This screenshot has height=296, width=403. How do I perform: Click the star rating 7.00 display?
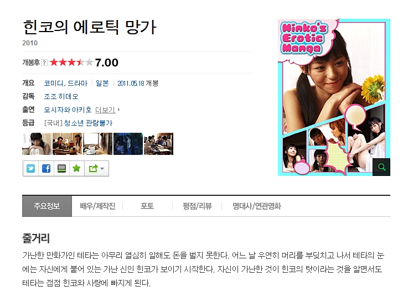point(84,63)
